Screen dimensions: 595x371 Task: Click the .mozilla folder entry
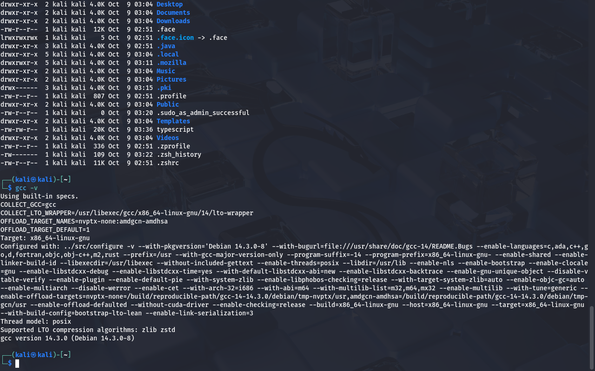(x=171, y=63)
